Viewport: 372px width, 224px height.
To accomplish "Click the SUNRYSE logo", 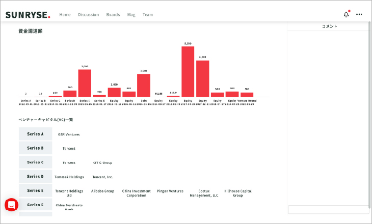I will 28,15.
